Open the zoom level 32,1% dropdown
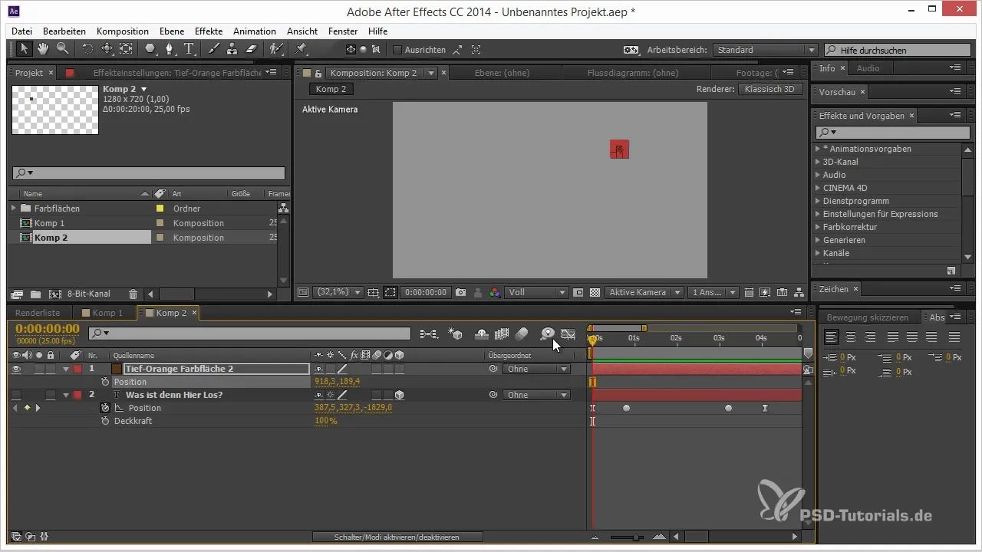Screen dimensions: 982x552 point(338,292)
